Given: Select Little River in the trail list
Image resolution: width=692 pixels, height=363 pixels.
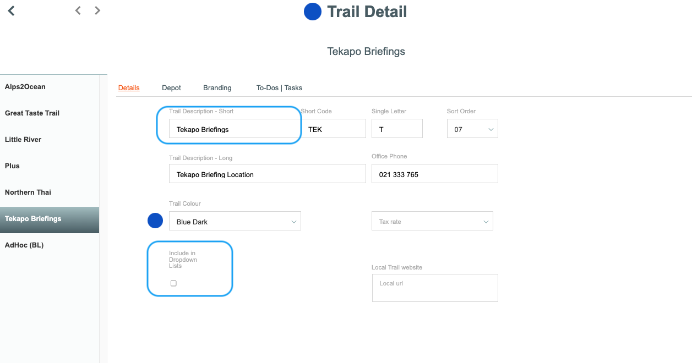Looking at the screenshot, I should tap(50, 140).
